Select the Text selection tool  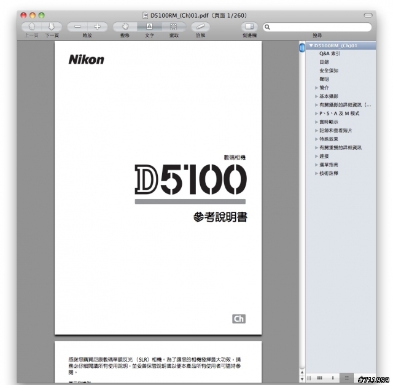pos(149,26)
